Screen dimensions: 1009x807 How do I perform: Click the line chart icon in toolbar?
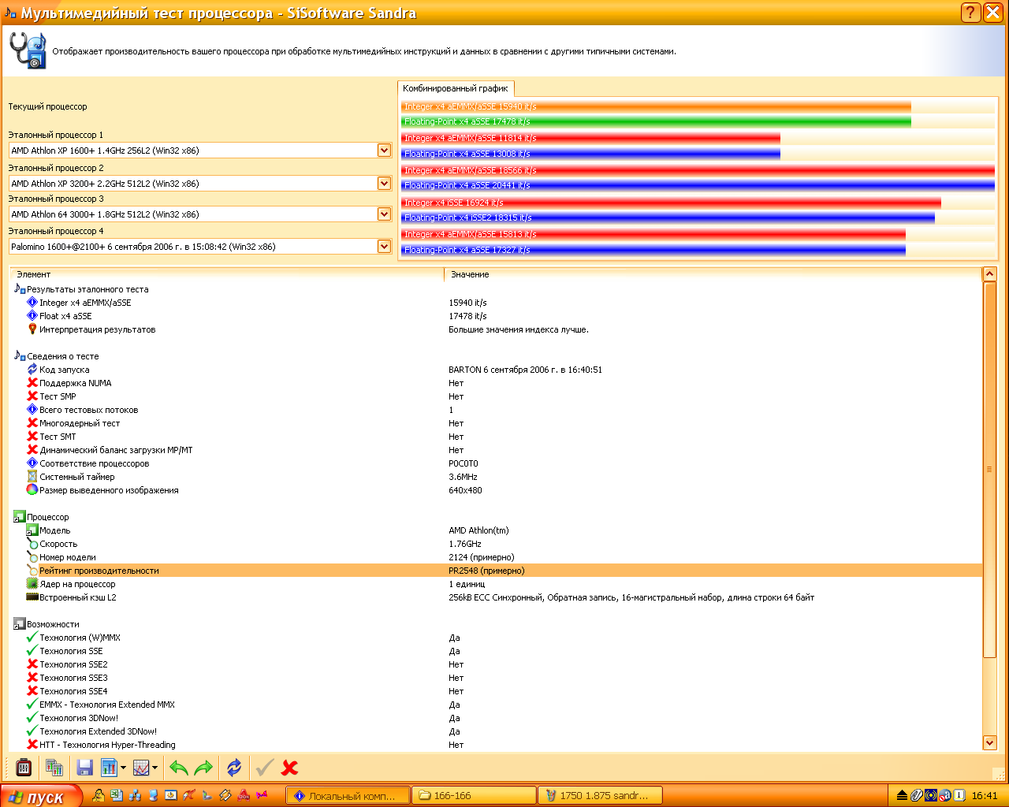point(141,767)
